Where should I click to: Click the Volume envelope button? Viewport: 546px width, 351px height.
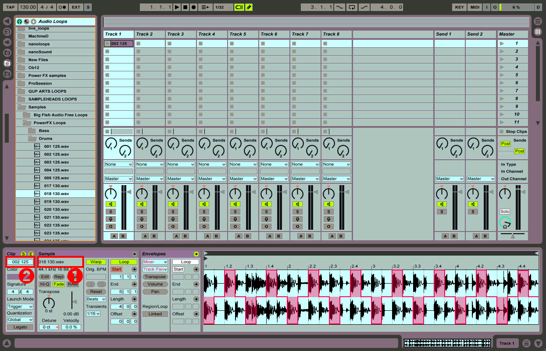(155, 284)
